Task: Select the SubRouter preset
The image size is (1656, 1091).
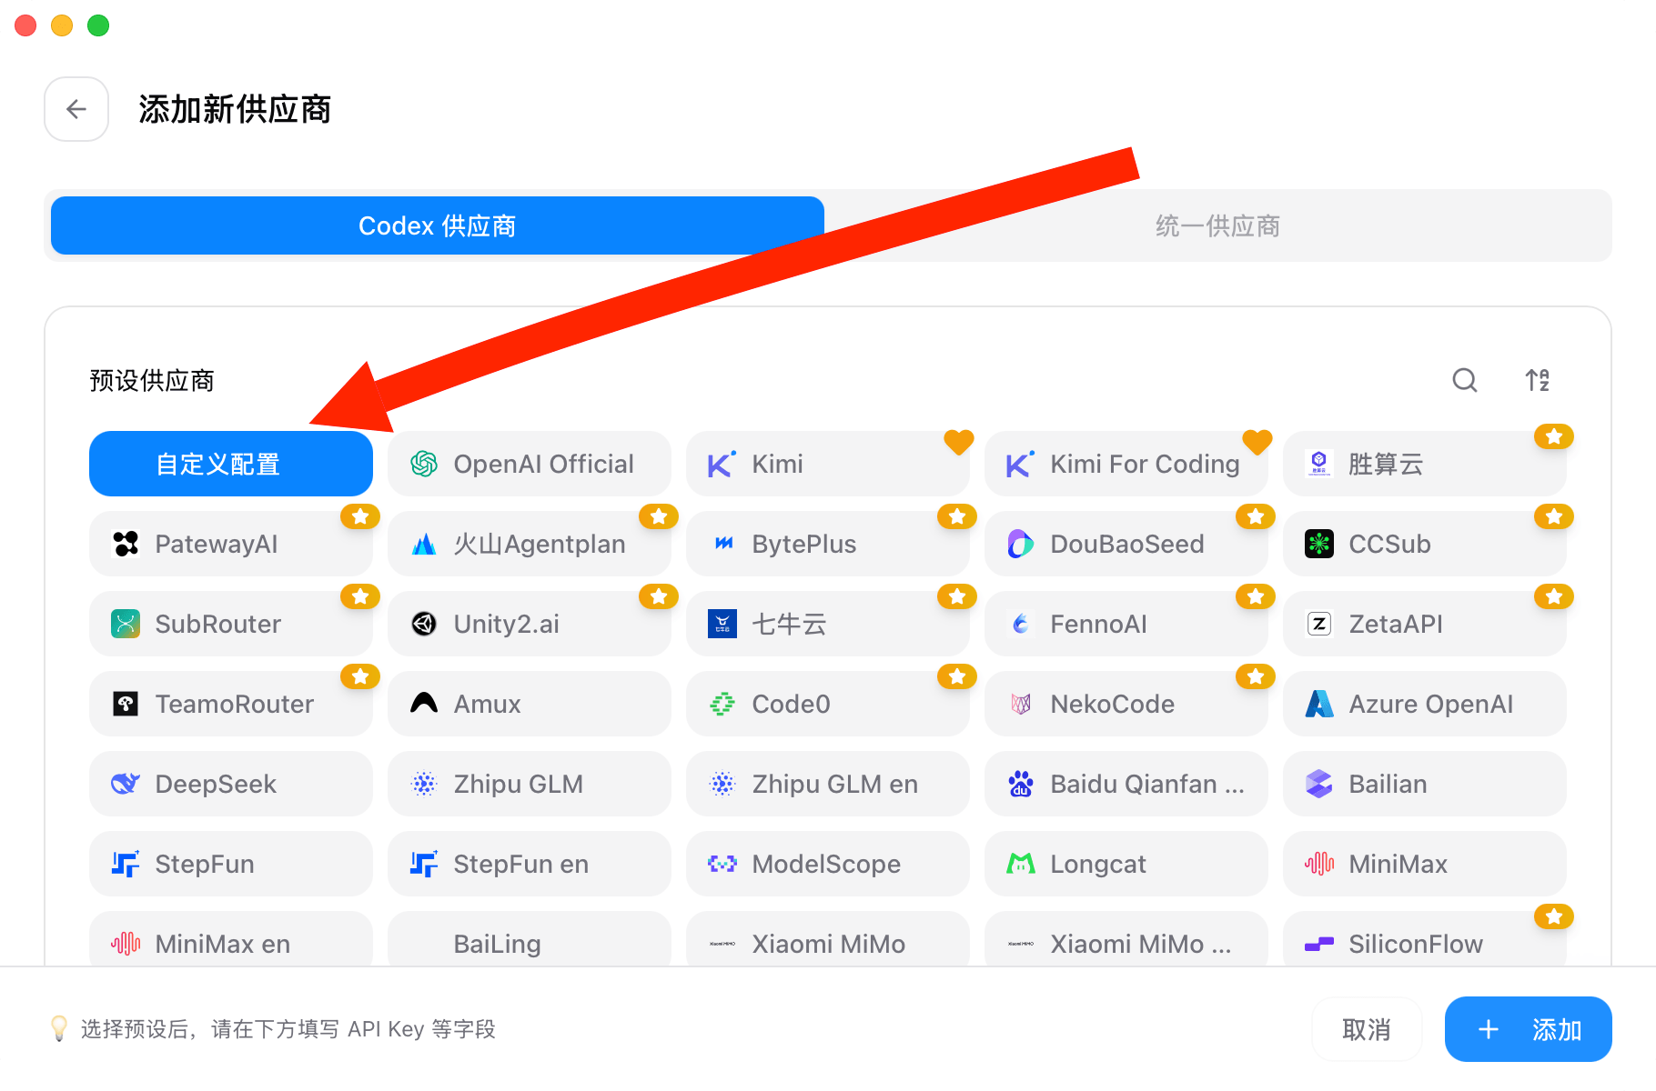Action: pyautogui.click(x=231, y=624)
